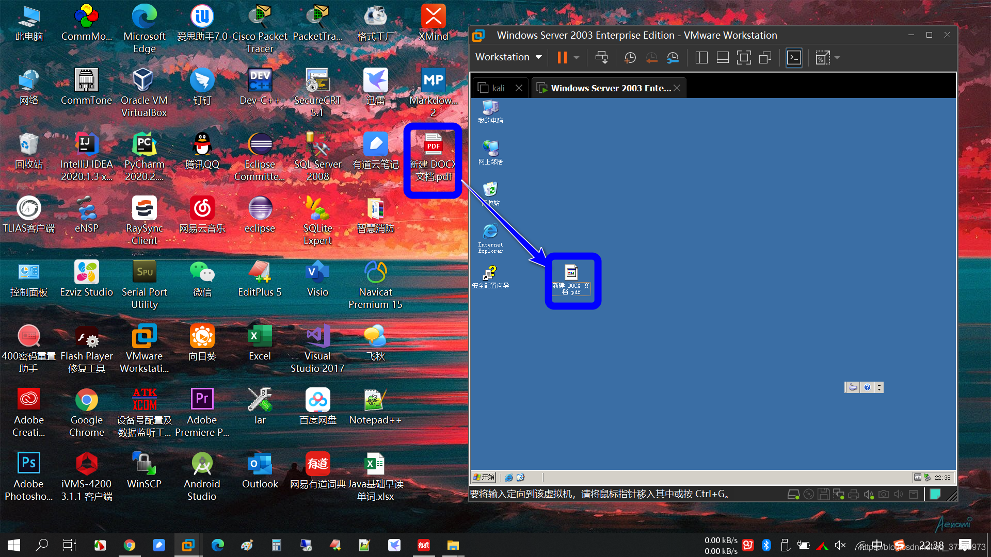Screen dimensions: 991x557
Task: Click the hard disk status icon in VMware
Action: [793, 495]
